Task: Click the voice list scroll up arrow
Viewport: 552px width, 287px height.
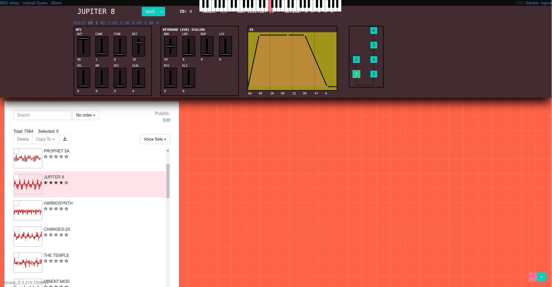Action: point(168,150)
